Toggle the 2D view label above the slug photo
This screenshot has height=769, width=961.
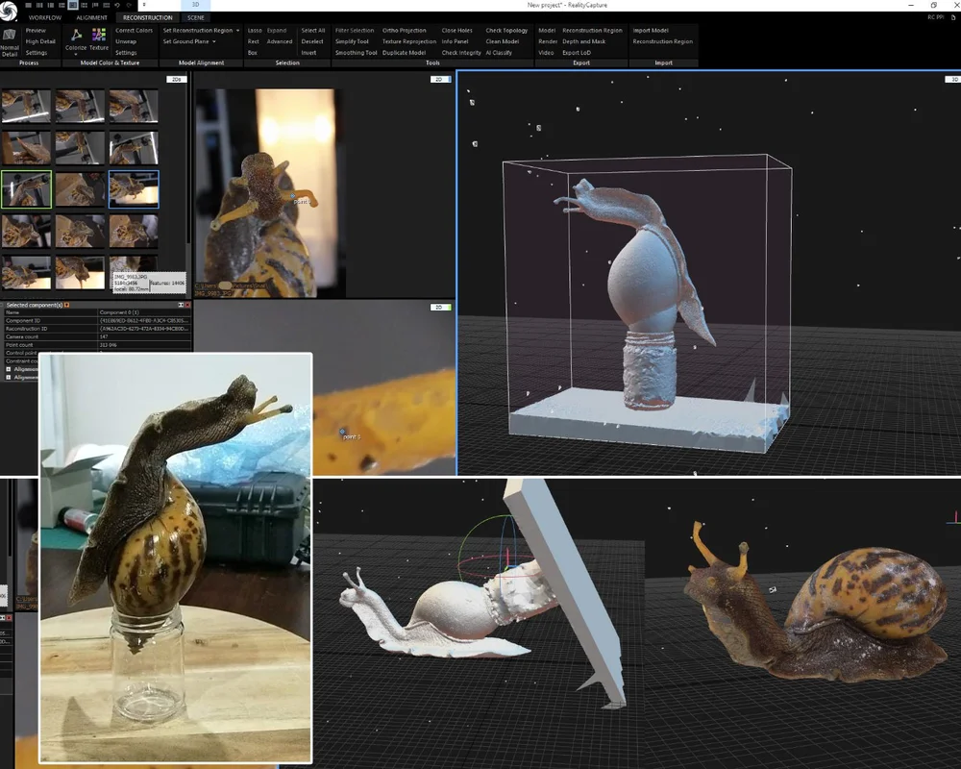pyautogui.click(x=440, y=79)
